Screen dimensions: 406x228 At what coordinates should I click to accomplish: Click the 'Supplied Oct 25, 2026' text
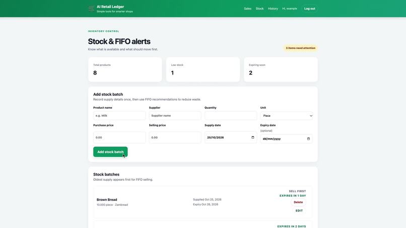(207, 199)
